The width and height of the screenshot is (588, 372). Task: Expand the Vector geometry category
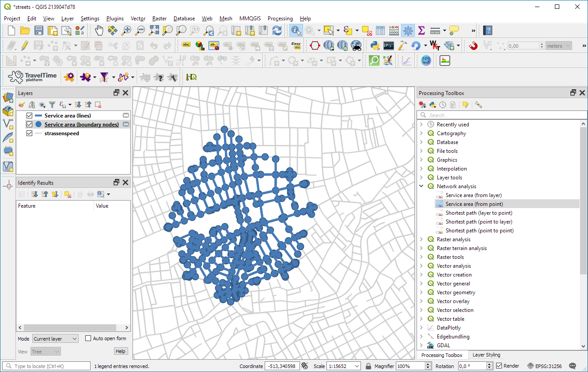[421, 292]
